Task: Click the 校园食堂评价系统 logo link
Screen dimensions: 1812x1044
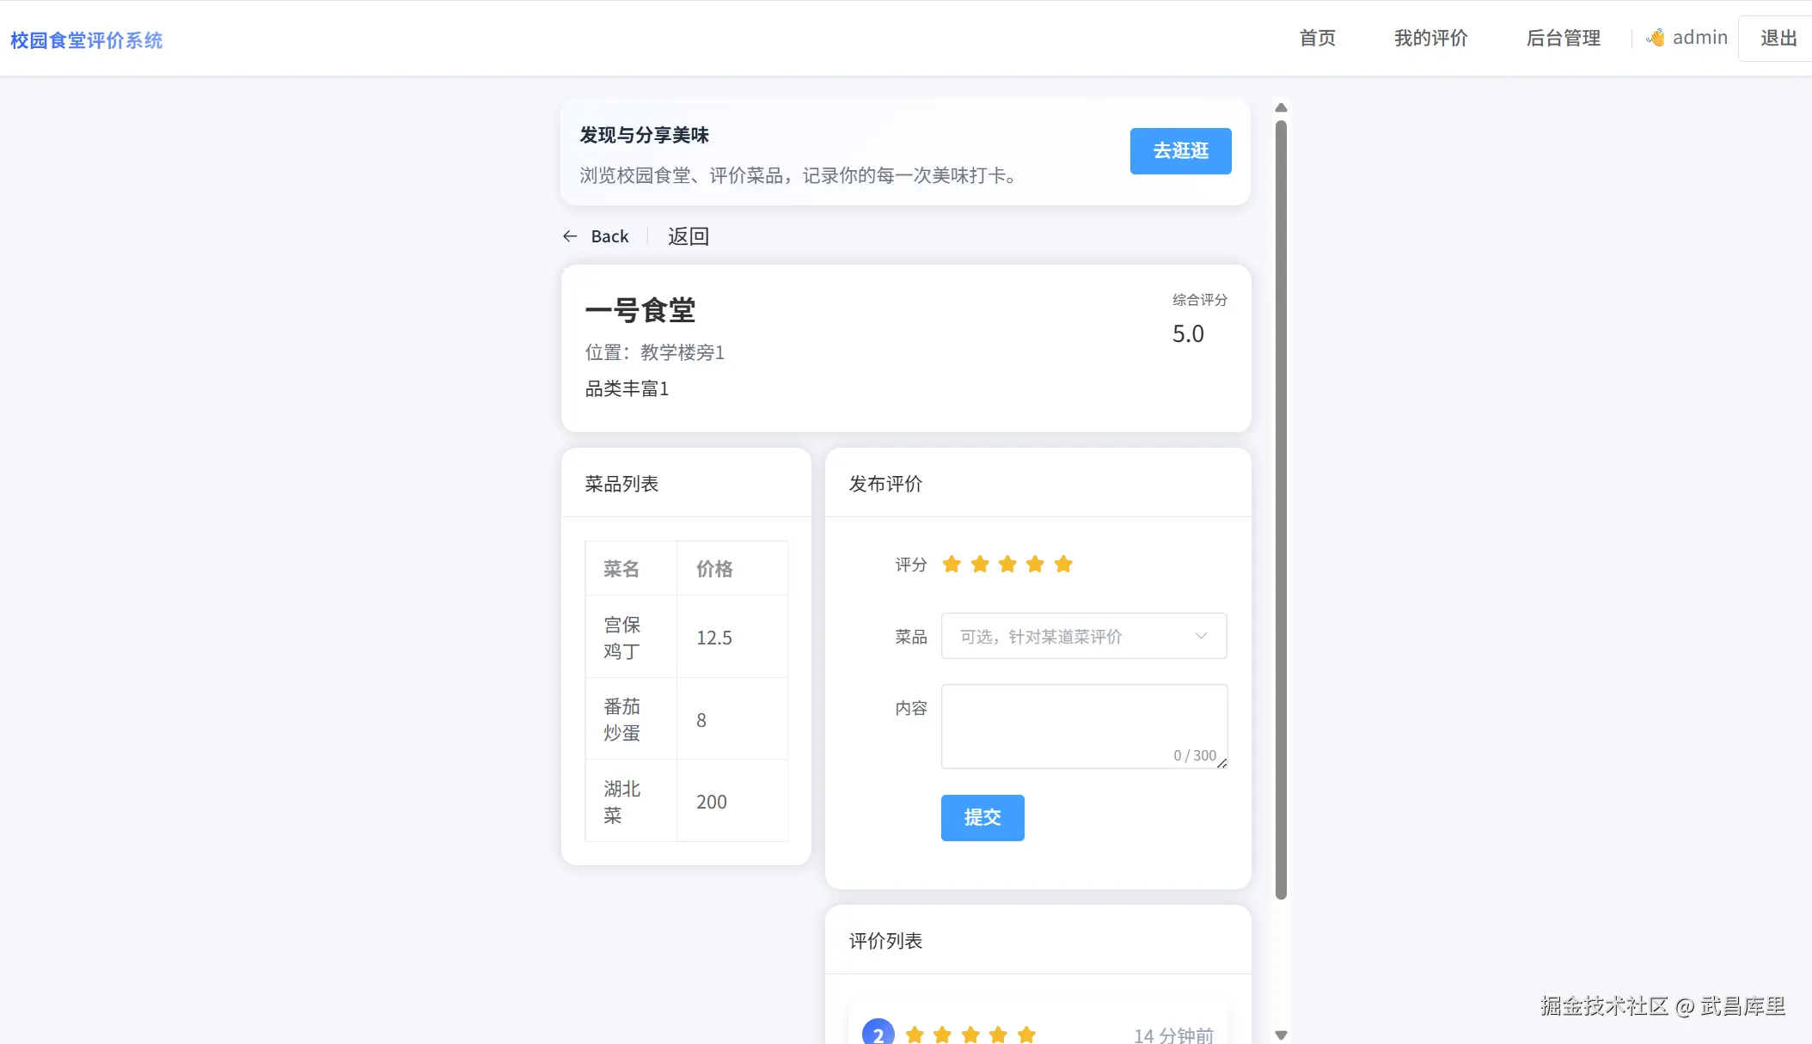Action: coord(86,40)
